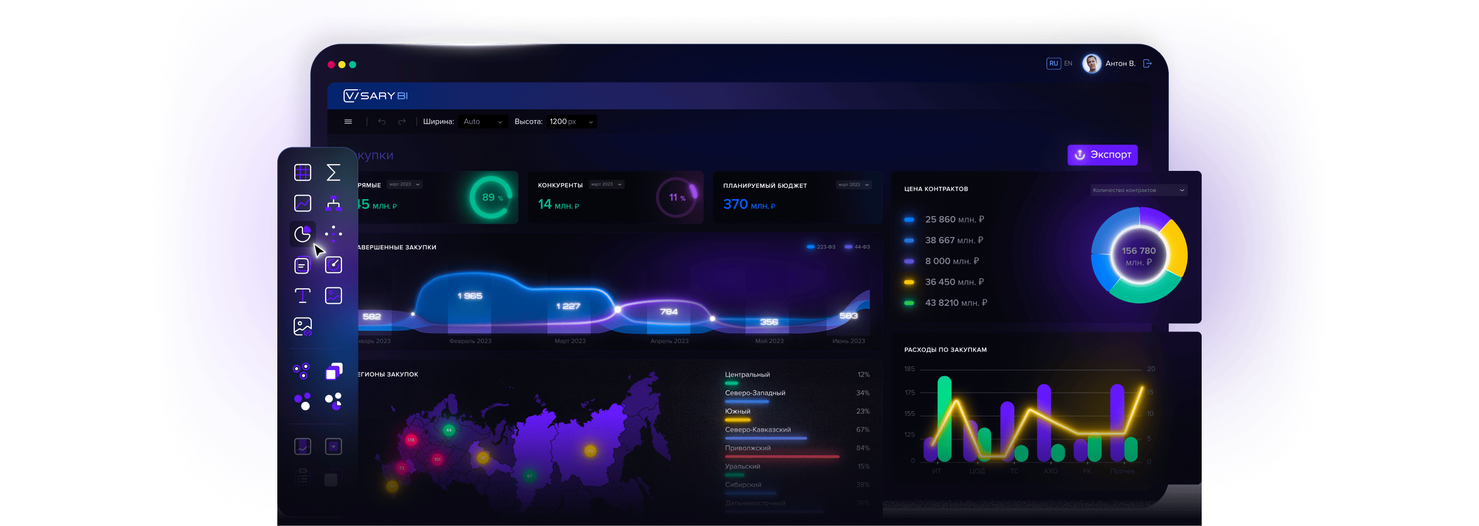Screen dimensions: 1479x526
Task: Open the hamburger menu in toolbar
Action: pyautogui.click(x=348, y=122)
